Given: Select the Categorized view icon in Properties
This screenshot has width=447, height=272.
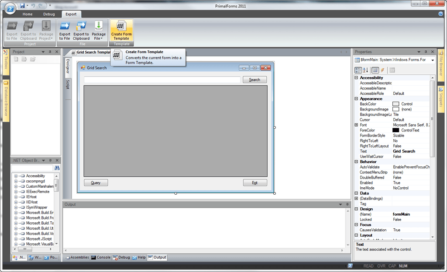Looking at the screenshot, I should click(x=358, y=70).
